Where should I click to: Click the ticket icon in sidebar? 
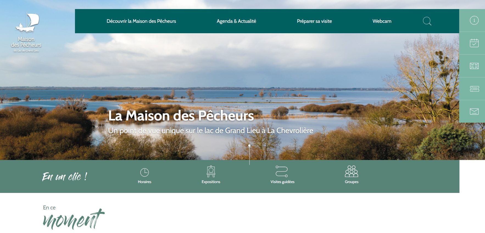coord(474,89)
